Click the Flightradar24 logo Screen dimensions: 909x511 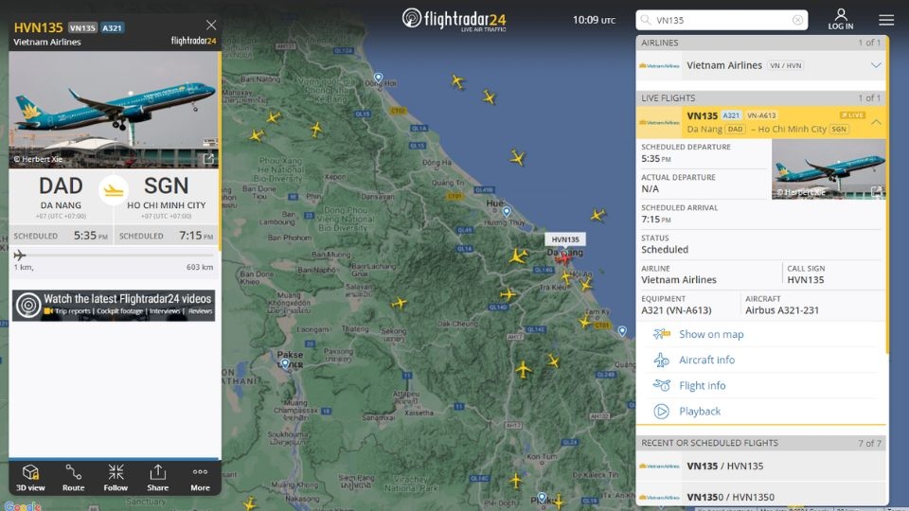click(454, 19)
